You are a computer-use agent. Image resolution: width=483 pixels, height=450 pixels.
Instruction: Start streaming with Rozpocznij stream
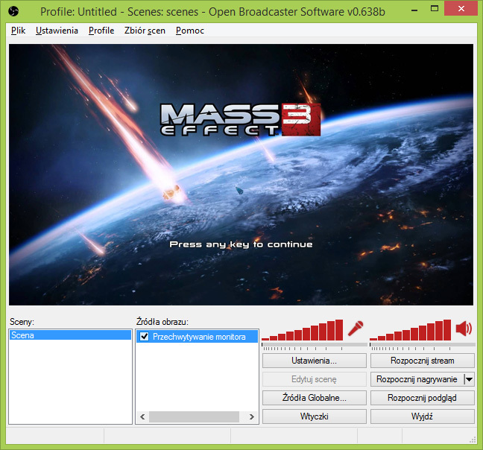(423, 361)
